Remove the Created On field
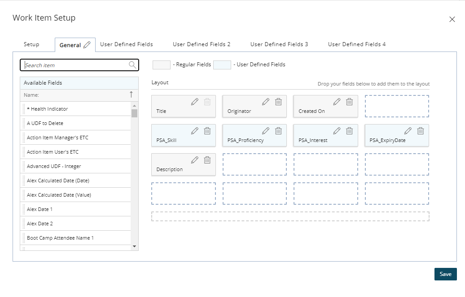The width and height of the screenshot is (465, 297). (x=350, y=102)
